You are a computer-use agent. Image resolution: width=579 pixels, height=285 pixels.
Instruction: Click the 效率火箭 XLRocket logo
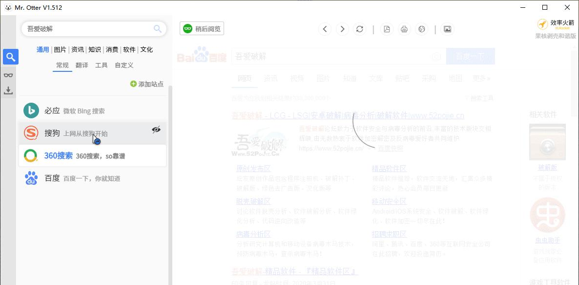[556, 24]
